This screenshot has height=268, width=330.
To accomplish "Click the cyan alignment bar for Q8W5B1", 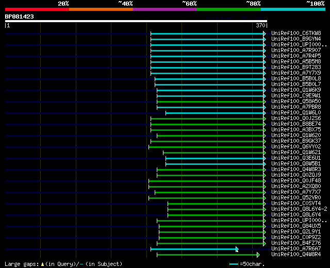I will coord(214,164).
